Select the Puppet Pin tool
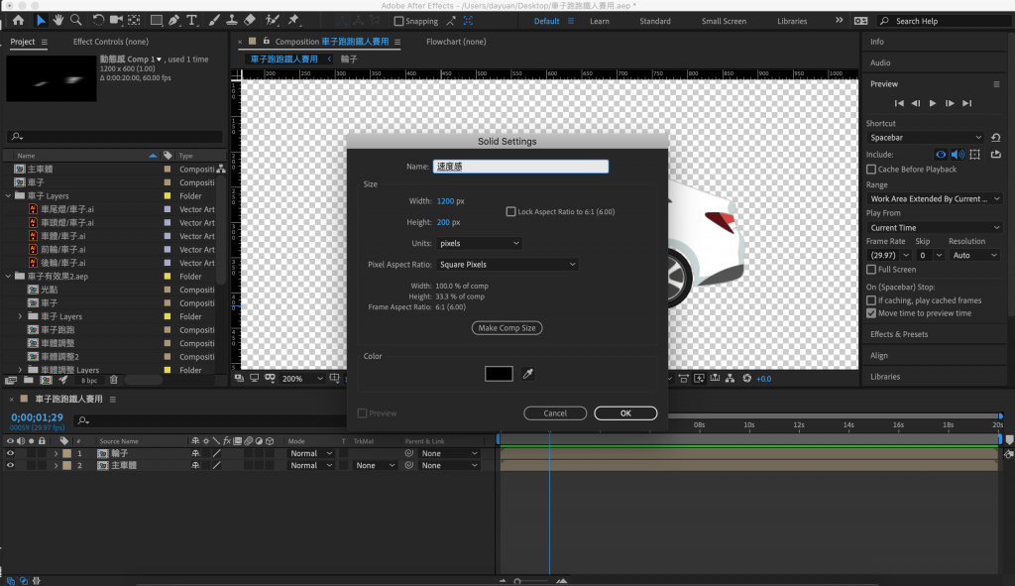This screenshot has width=1015, height=586. tap(293, 20)
